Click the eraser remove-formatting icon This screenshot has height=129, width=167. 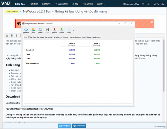tap(7, 36)
